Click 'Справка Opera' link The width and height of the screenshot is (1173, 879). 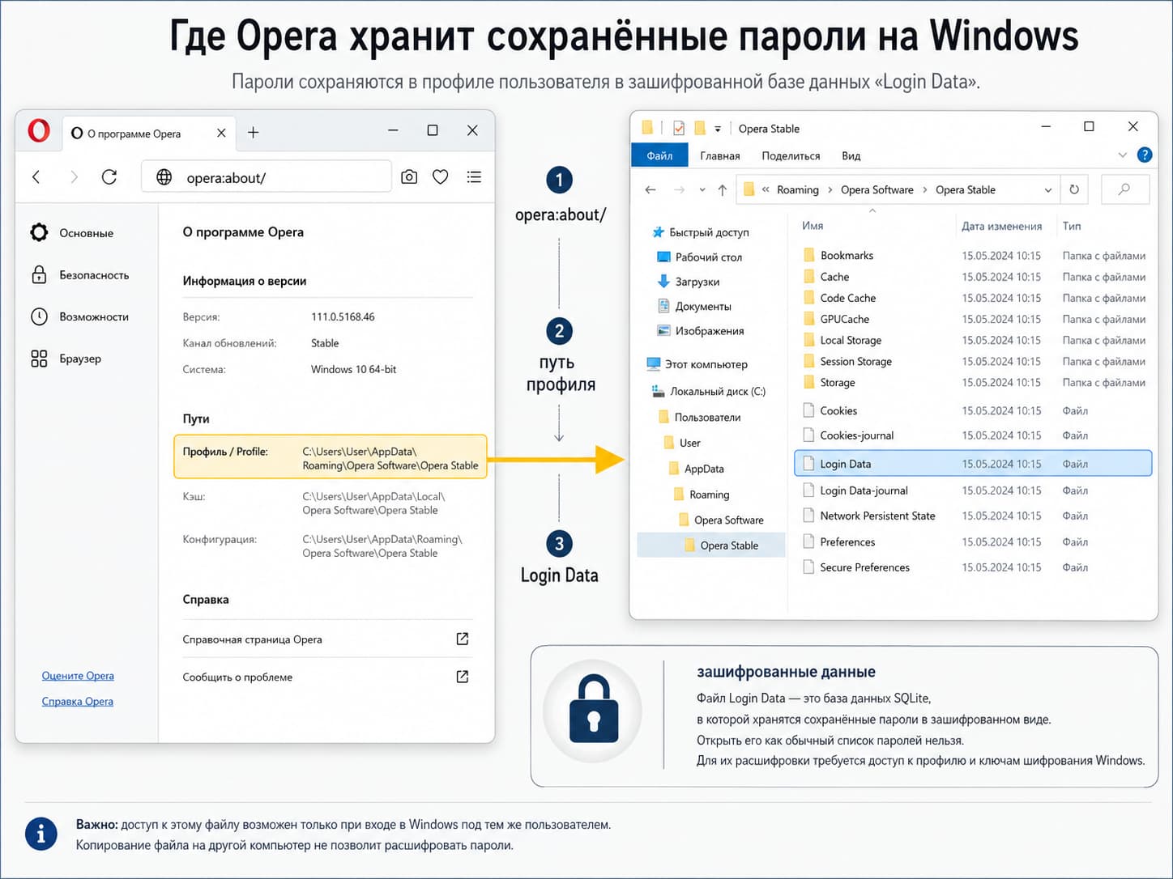pos(78,702)
